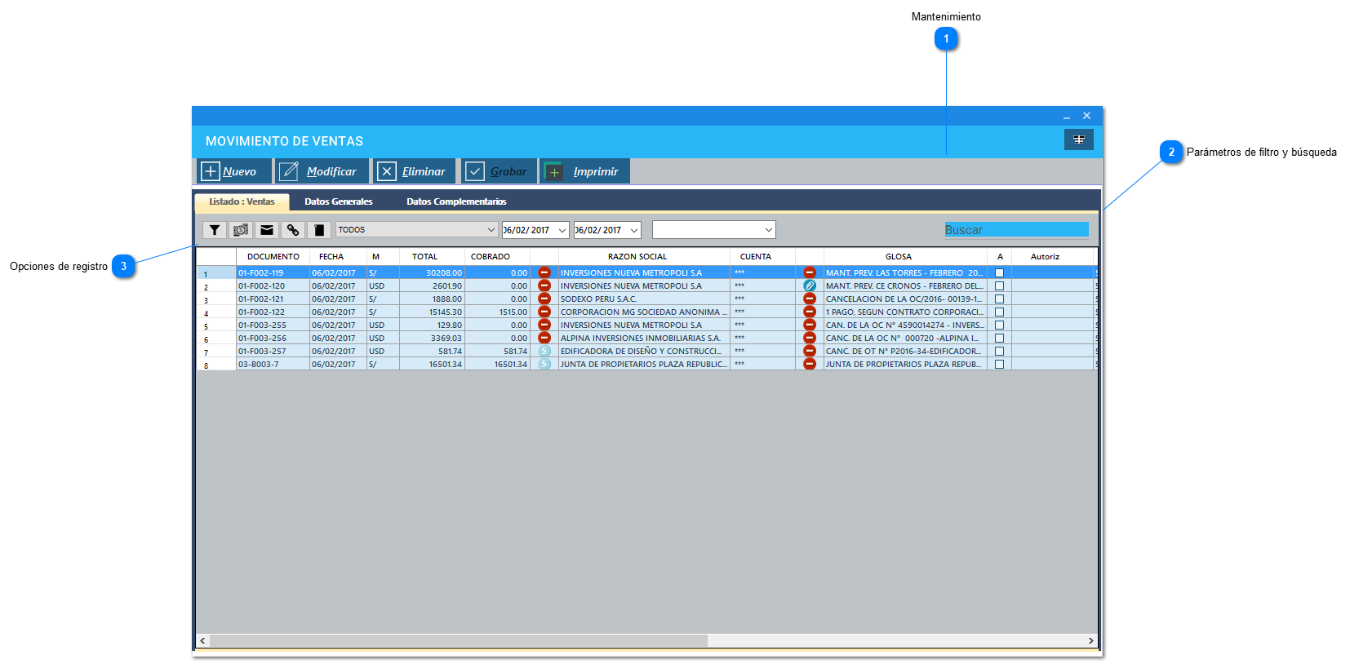Click the horizontal scrollbar thumb of the grid
The image size is (1350, 664).
tap(459, 640)
